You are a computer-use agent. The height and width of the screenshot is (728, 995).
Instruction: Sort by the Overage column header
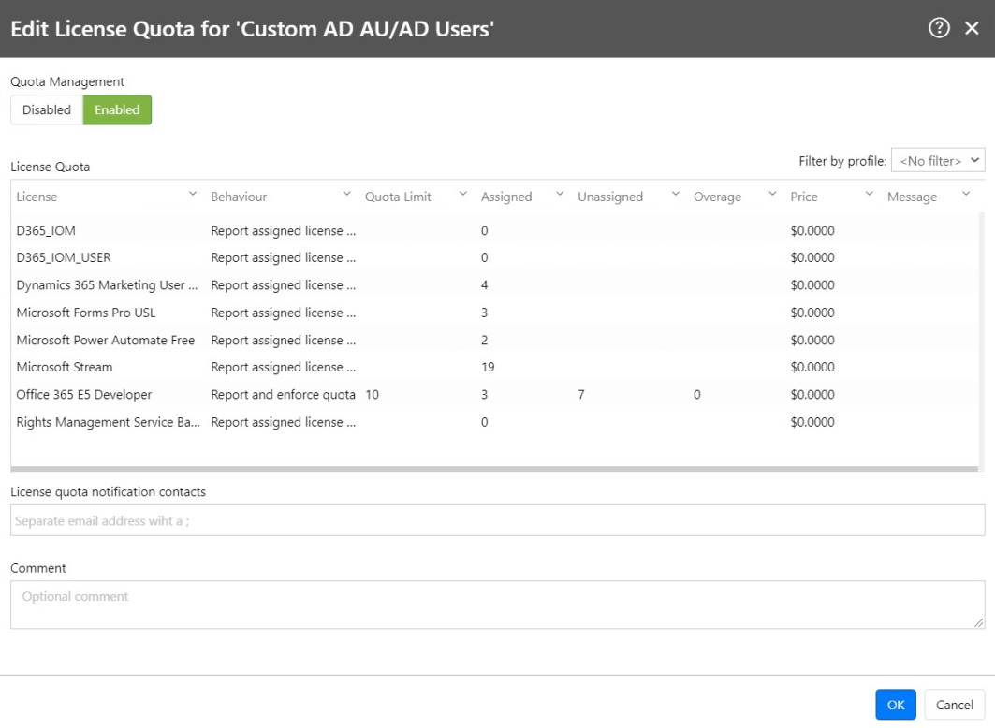(x=717, y=197)
